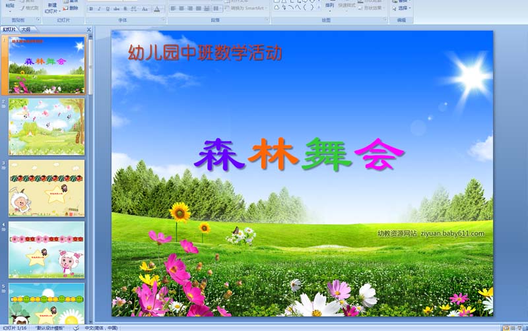
Task: Click the 粘贴 paste button
Action: coord(10,7)
